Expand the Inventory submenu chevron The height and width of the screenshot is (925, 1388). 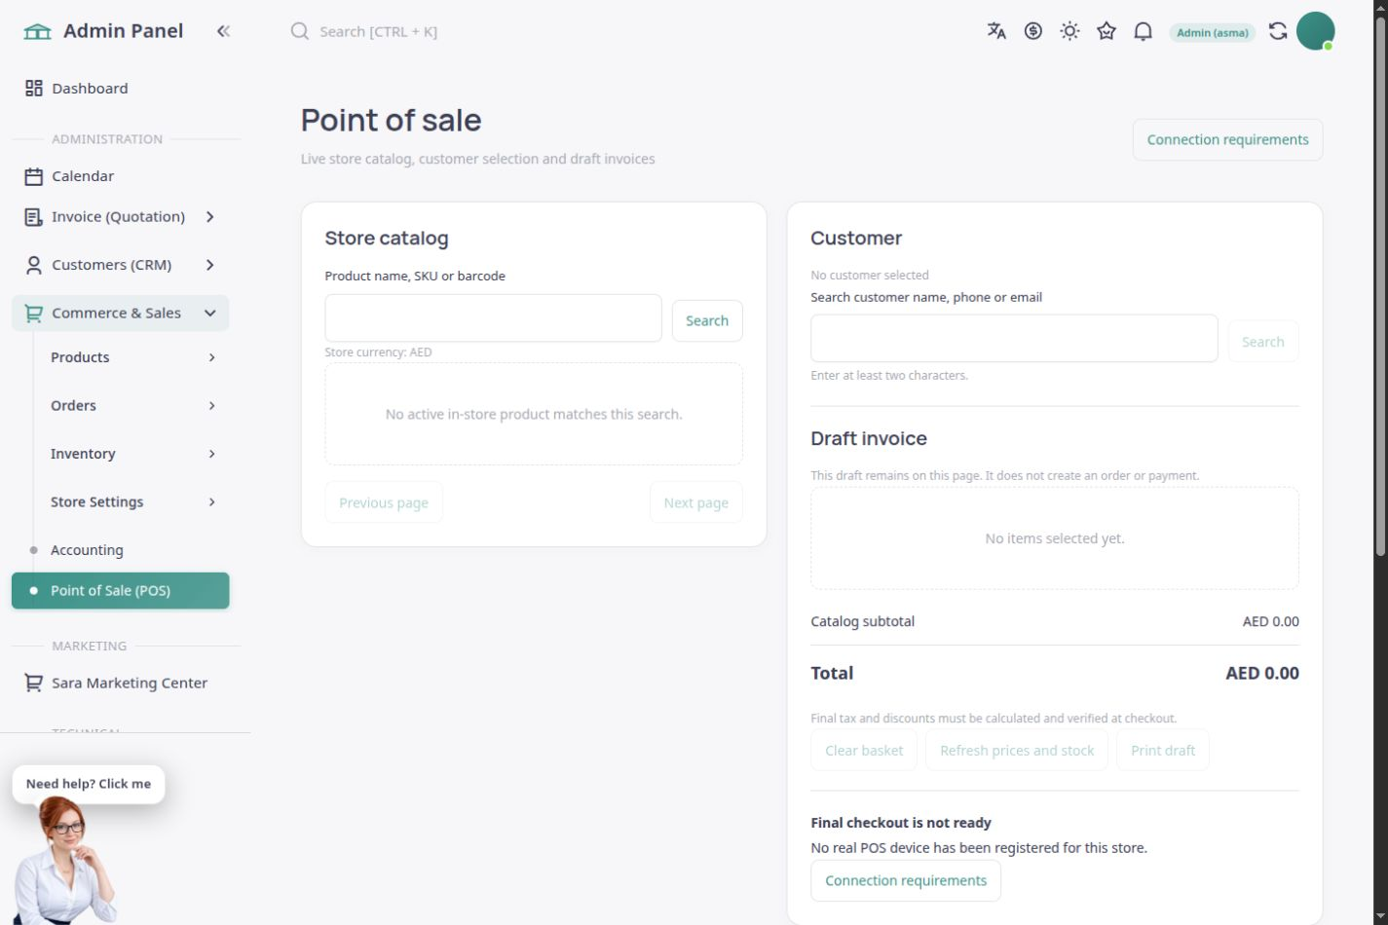211,454
